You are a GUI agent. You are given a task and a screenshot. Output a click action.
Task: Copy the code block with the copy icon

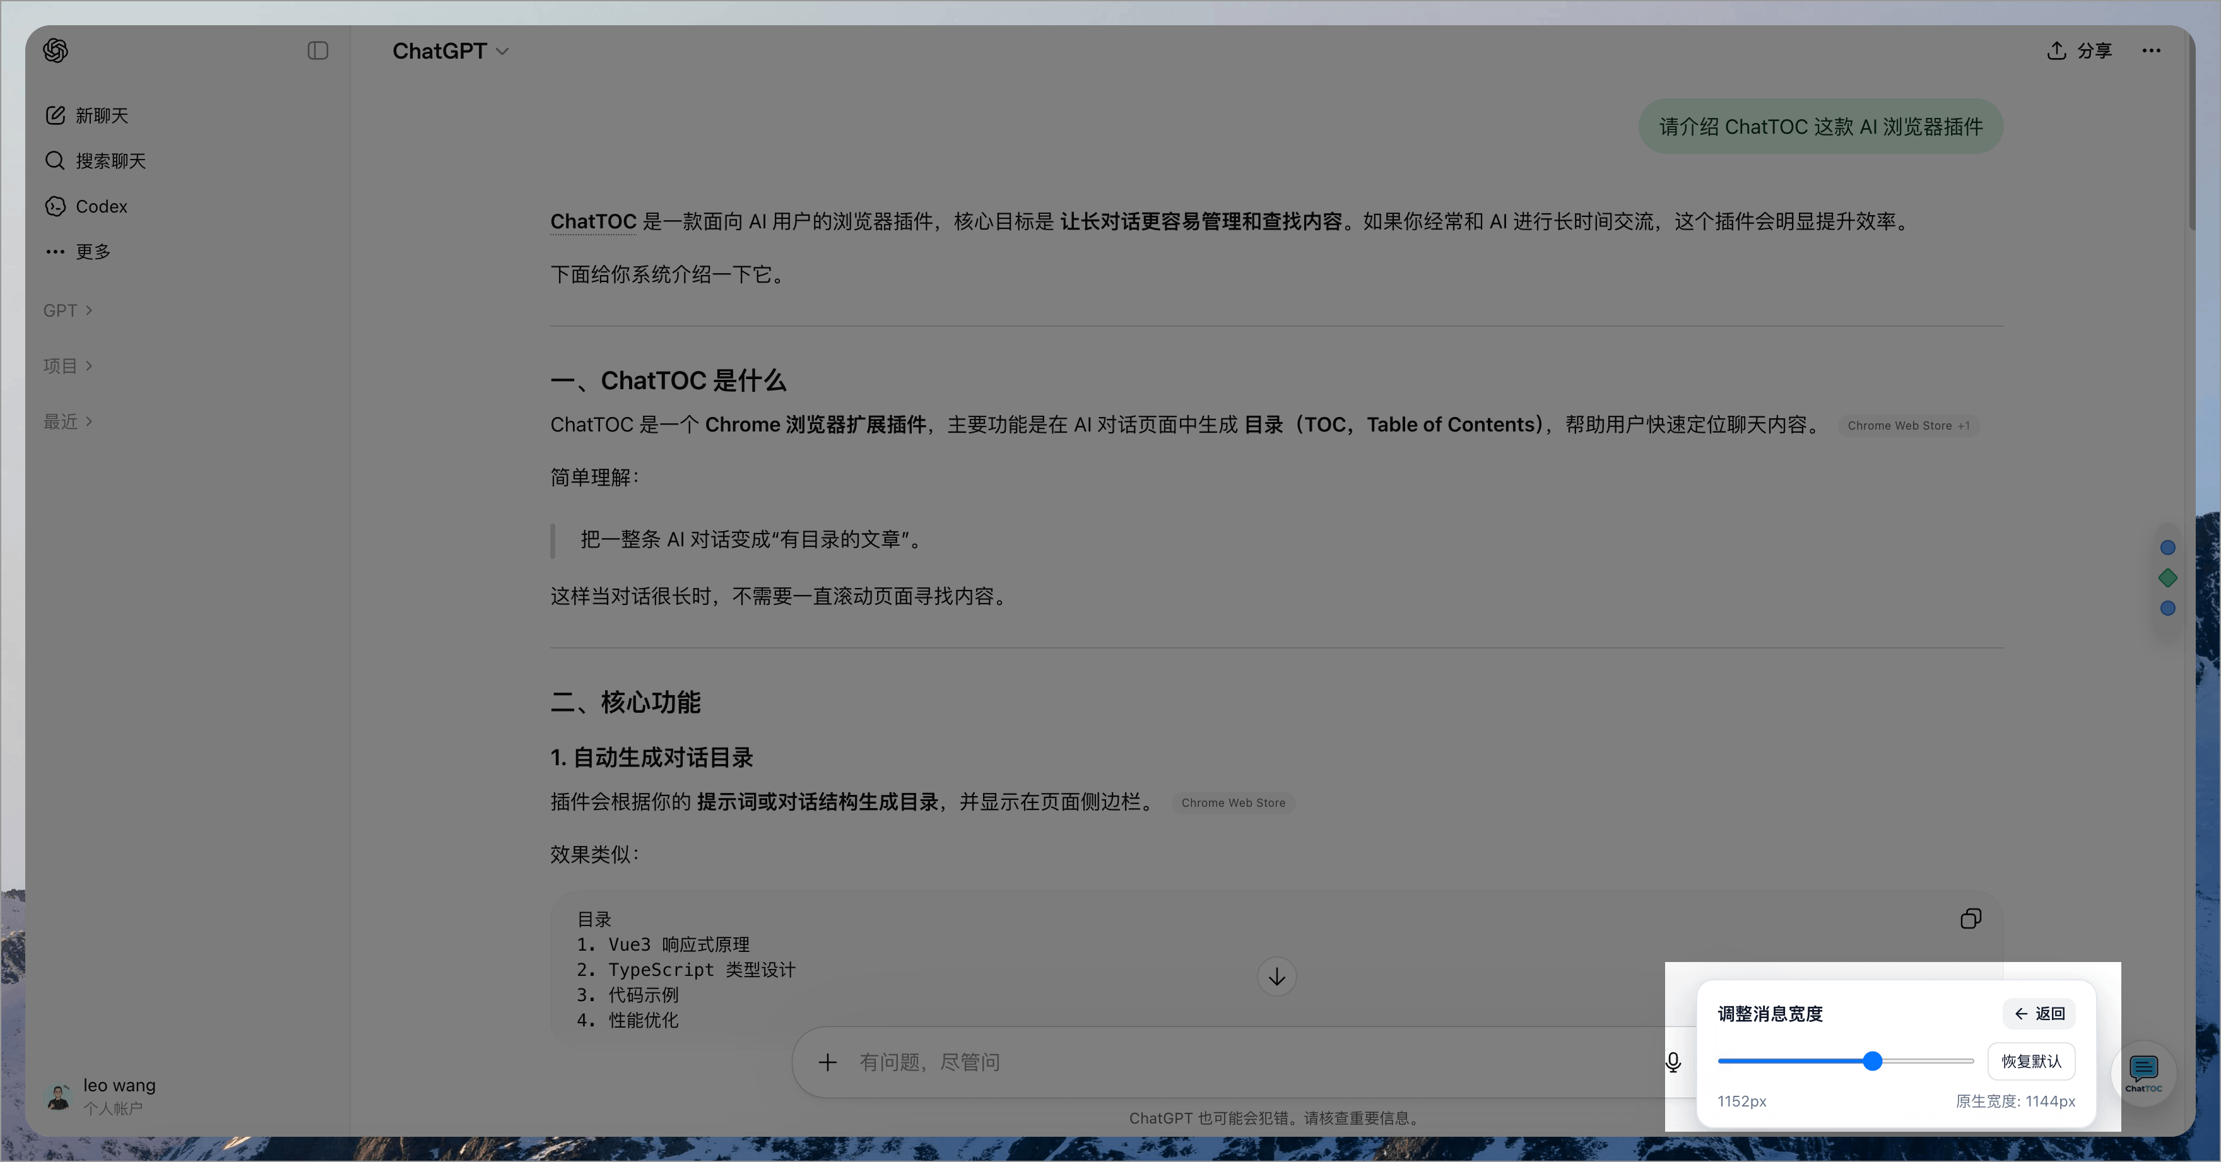point(1971,919)
